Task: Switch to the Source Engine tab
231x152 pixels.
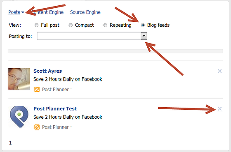Action: [85, 12]
